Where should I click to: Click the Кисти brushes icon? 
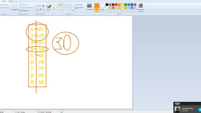[49, 6]
